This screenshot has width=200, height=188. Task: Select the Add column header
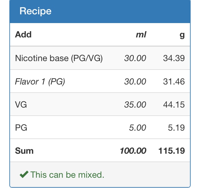tap(23, 35)
